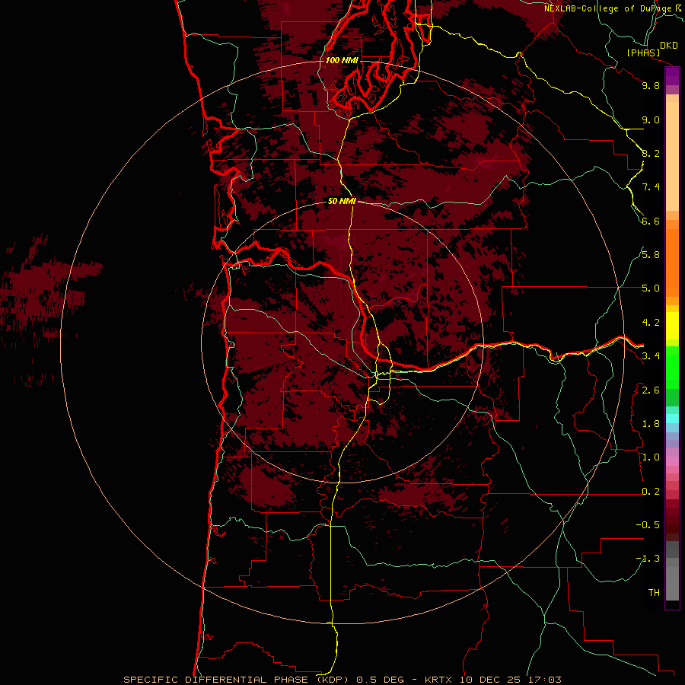Select the 7.4 scale value
The image size is (685, 685).
point(651,187)
